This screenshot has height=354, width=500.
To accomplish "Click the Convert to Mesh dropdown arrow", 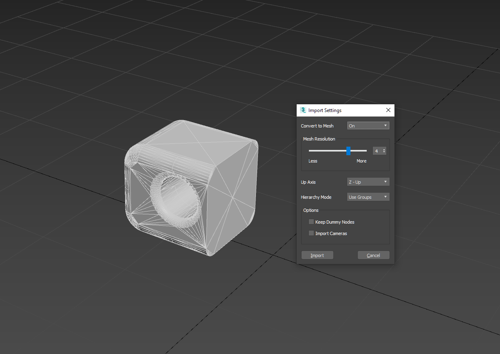I will (385, 125).
